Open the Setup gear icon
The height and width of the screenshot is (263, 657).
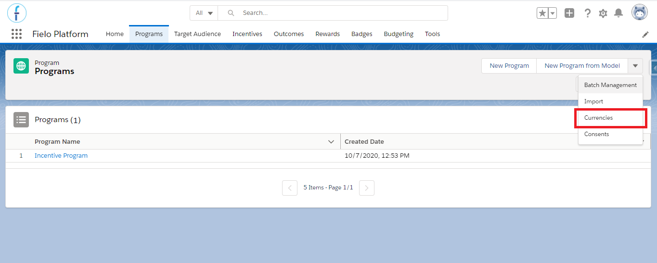click(x=603, y=13)
